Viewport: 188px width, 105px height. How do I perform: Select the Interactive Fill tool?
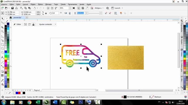(x=2, y=85)
